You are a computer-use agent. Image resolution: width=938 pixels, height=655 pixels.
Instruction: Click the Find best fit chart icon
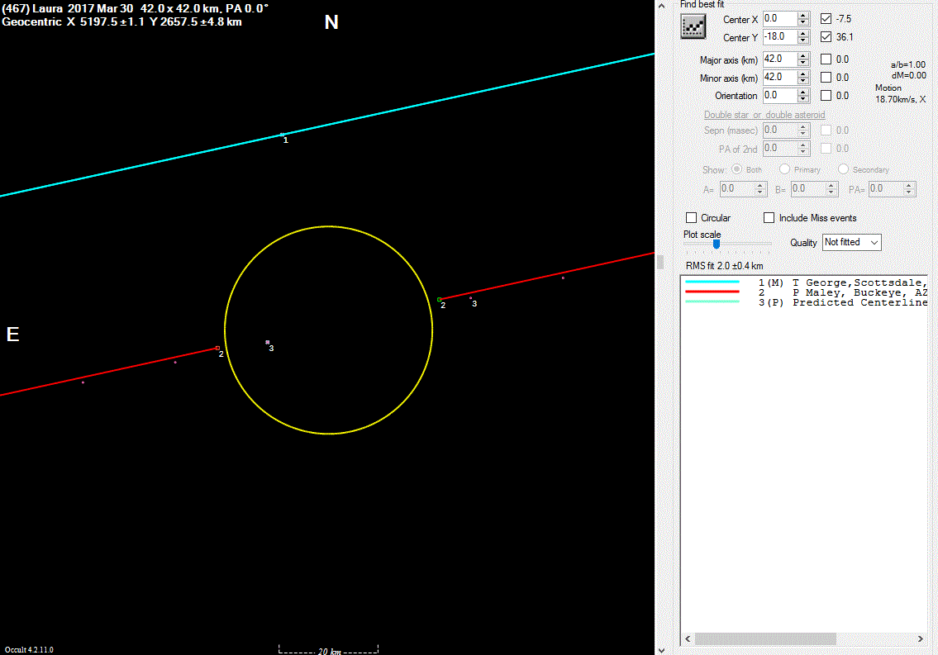[x=692, y=27]
